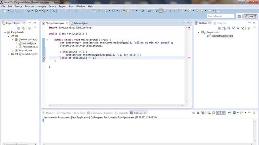Click the New Java Class toolbar icon
Screen dimensions: 259x145
113,11
